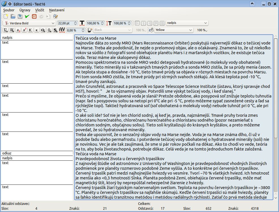Image resolution: width=279 pixels, height=212 pixels.
Task: Click the window shade/roll-up arrow button
Action: coord(252,4)
